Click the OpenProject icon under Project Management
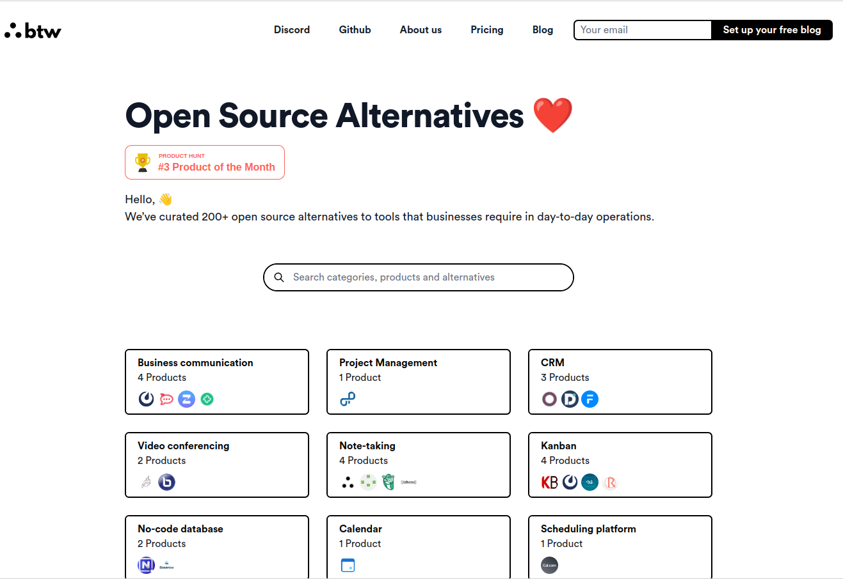Image resolution: width=843 pixels, height=579 pixels. tap(348, 399)
